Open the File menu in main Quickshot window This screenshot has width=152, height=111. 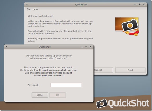click(29, 9)
